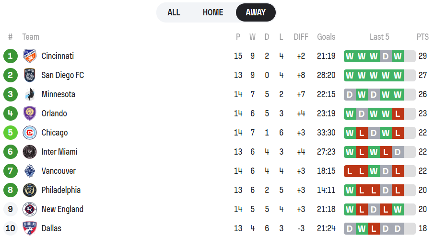Click the Philadelphia Union crest
The width and height of the screenshot is (434, 237).
point(30,190)
